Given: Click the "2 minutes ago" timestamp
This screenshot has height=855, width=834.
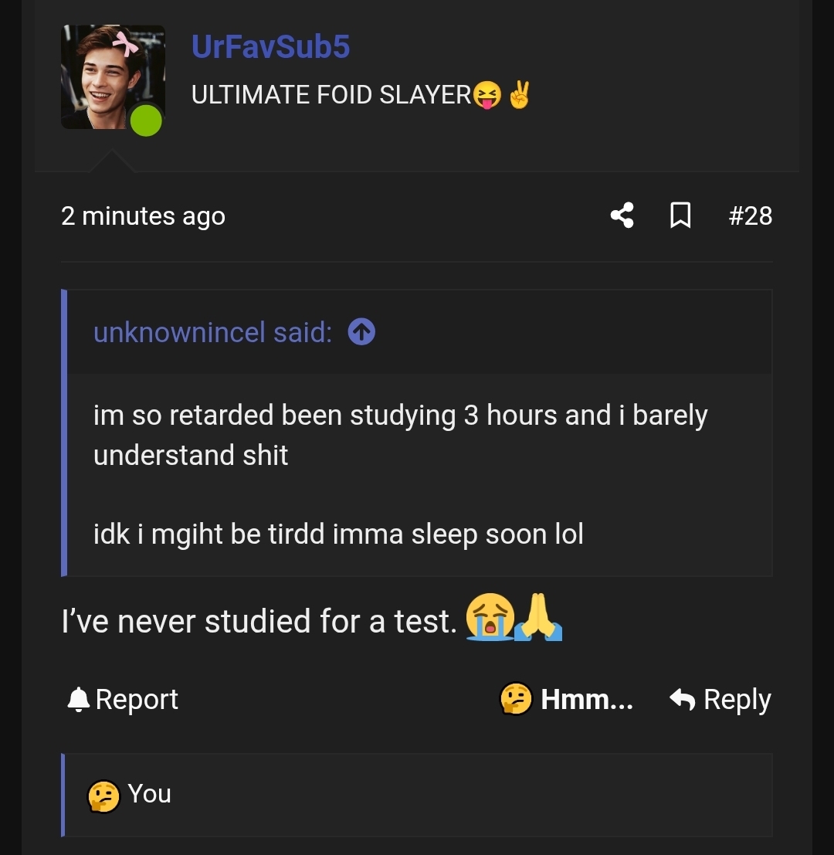Looking at the screenshot, I should [x=143, y=216].
